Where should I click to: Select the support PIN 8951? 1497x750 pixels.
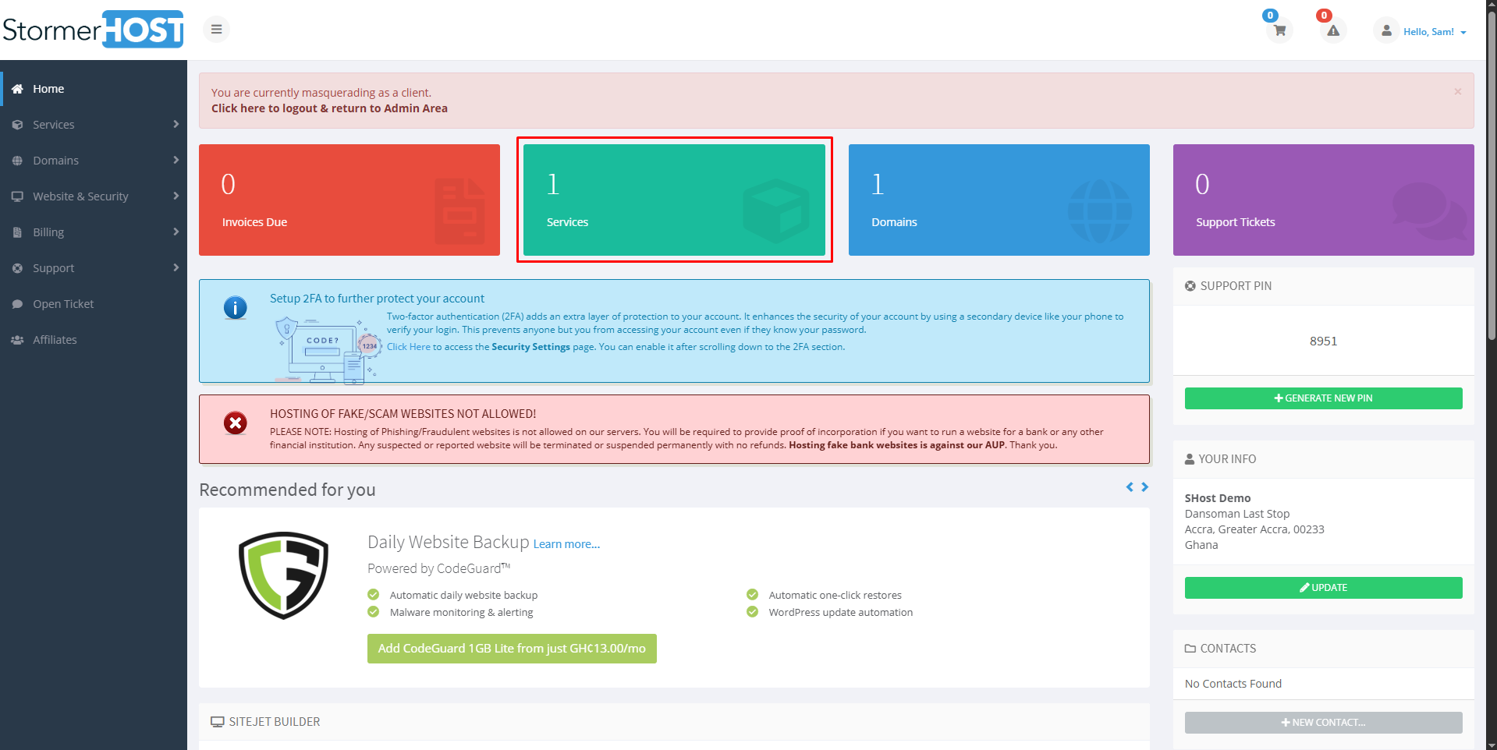coord(1324,341)
